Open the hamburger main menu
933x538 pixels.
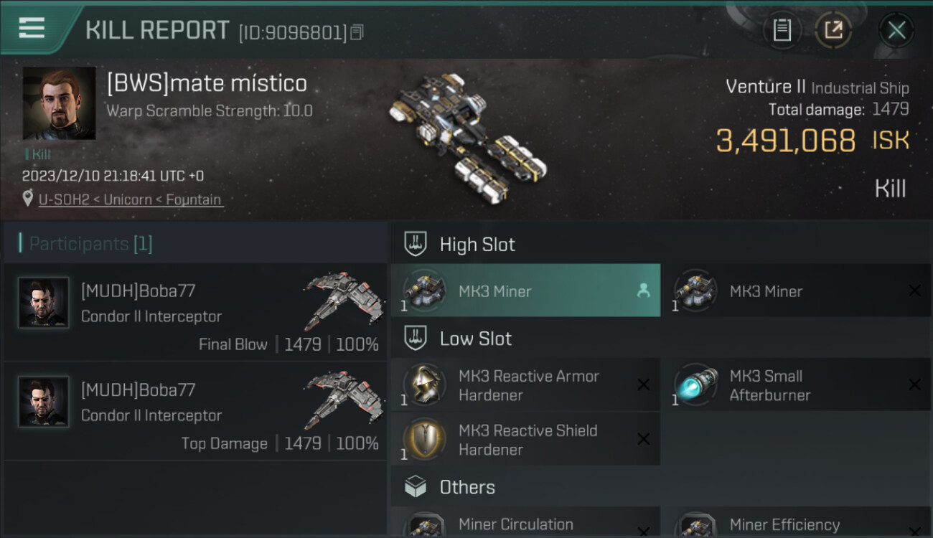[x=32, y=29]
